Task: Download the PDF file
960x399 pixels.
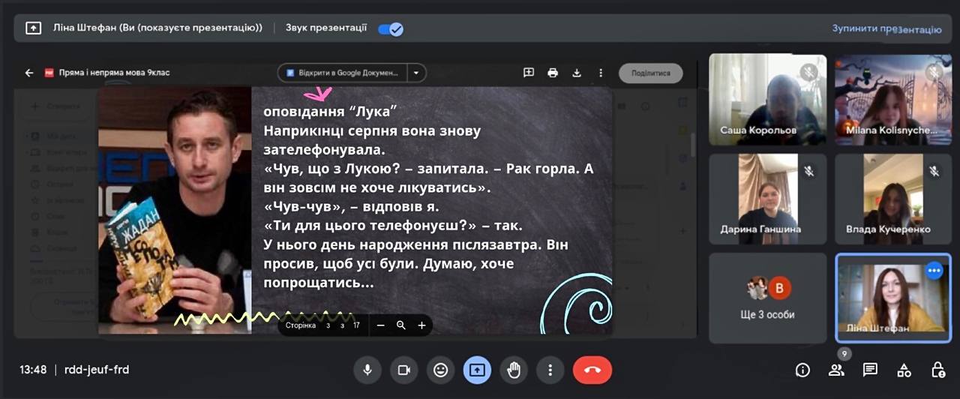Action: coord(577,73)
